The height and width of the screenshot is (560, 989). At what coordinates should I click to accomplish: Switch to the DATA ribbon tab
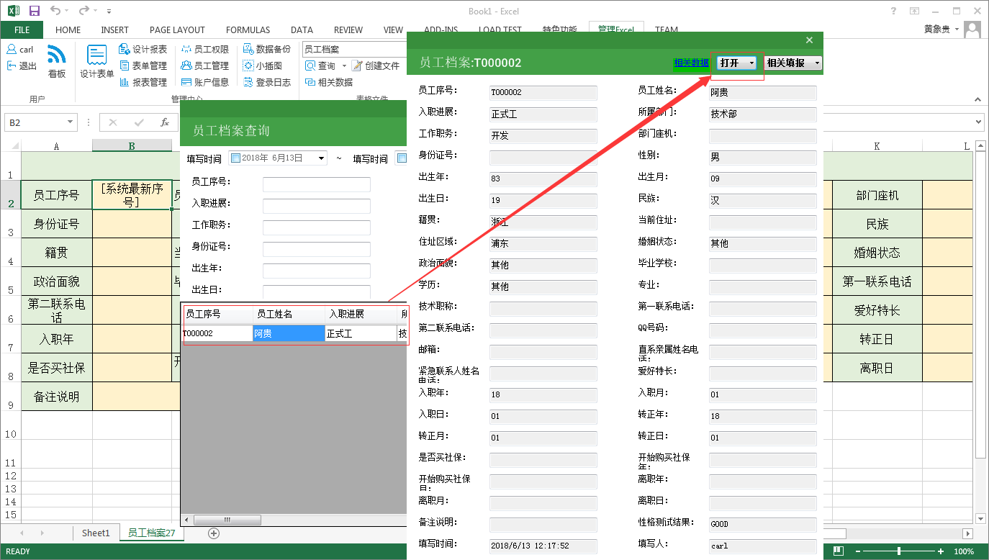point(302,30)
